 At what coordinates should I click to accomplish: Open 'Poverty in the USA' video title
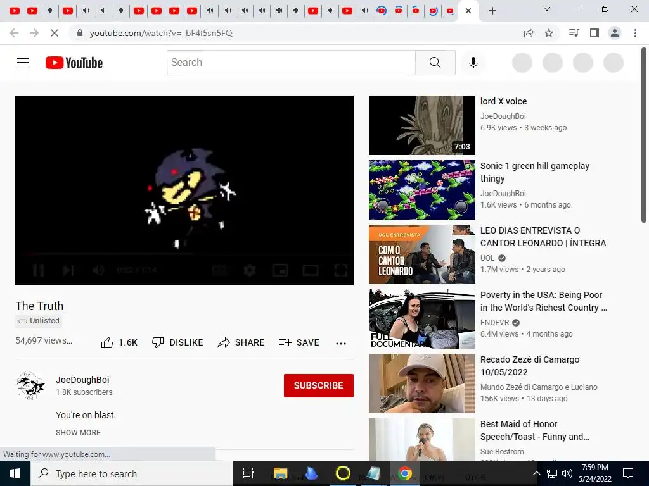click(543, 301)
